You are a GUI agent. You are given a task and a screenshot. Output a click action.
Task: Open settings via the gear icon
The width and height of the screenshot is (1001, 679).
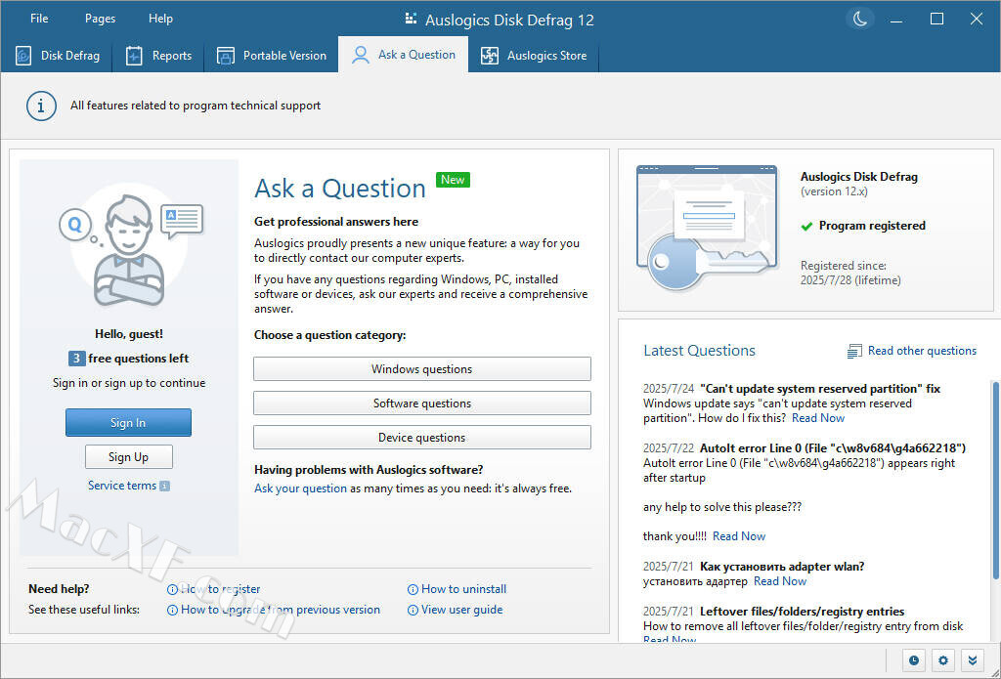tap(943, 660)
